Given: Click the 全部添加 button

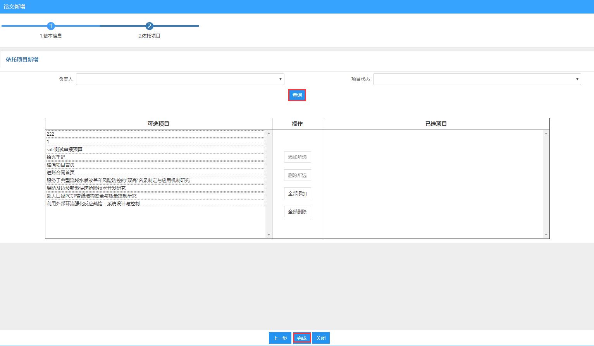Looking at the screenshot, I should 297,194.
